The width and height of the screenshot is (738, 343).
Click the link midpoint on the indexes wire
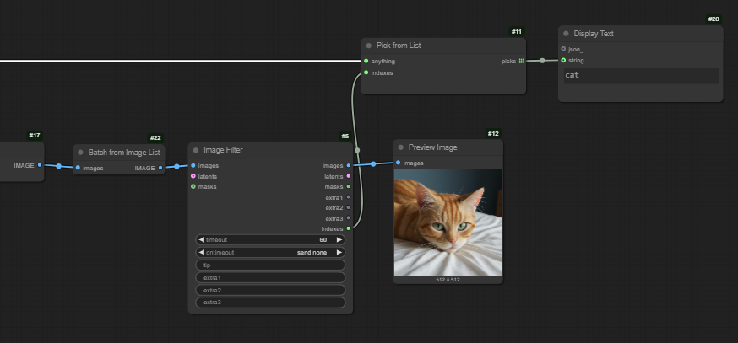pos(357,150)
